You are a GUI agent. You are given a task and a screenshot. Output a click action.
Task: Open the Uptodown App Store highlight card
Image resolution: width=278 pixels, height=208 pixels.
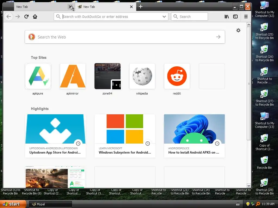(x=55, y=136)
